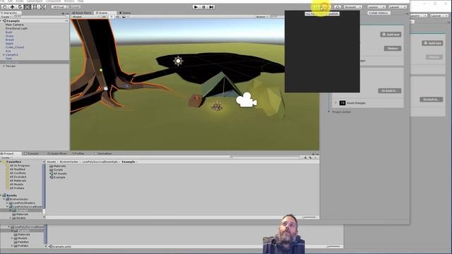Select Directional Light in Hierarchy

pos(16,28)
